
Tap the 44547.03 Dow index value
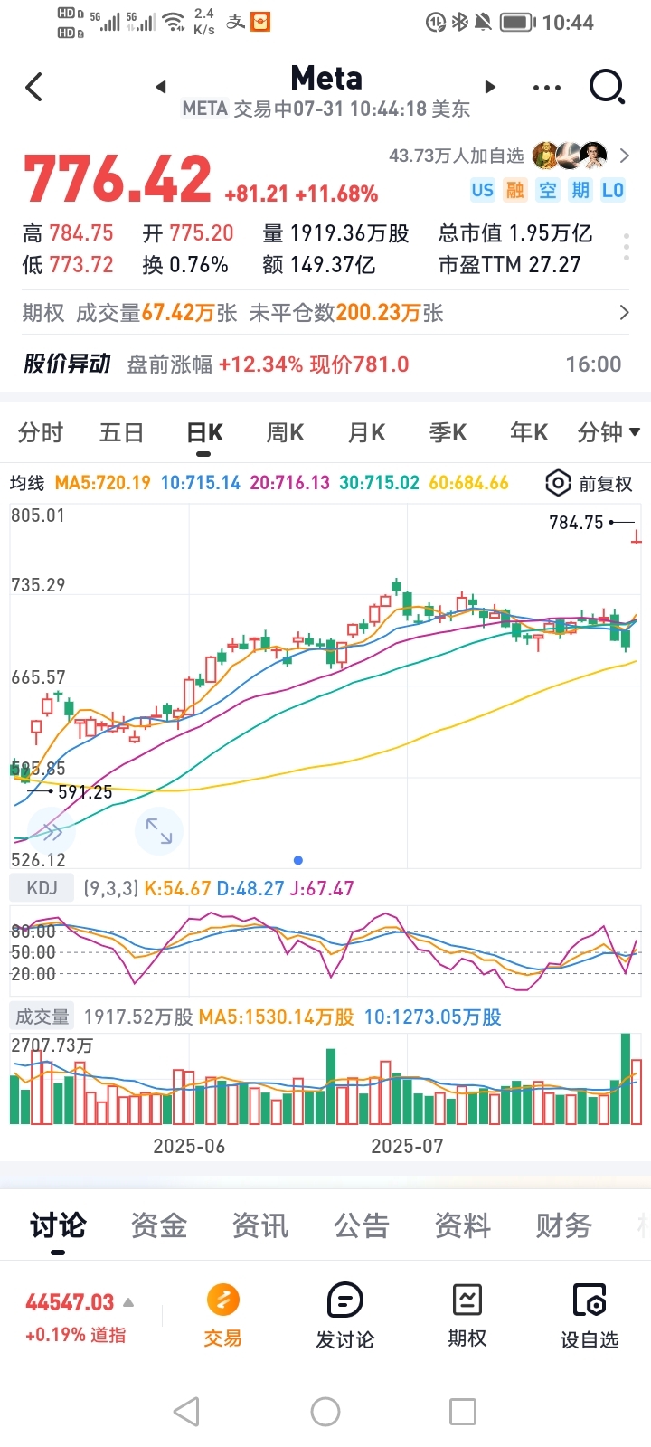click(x=70, y=1302)
